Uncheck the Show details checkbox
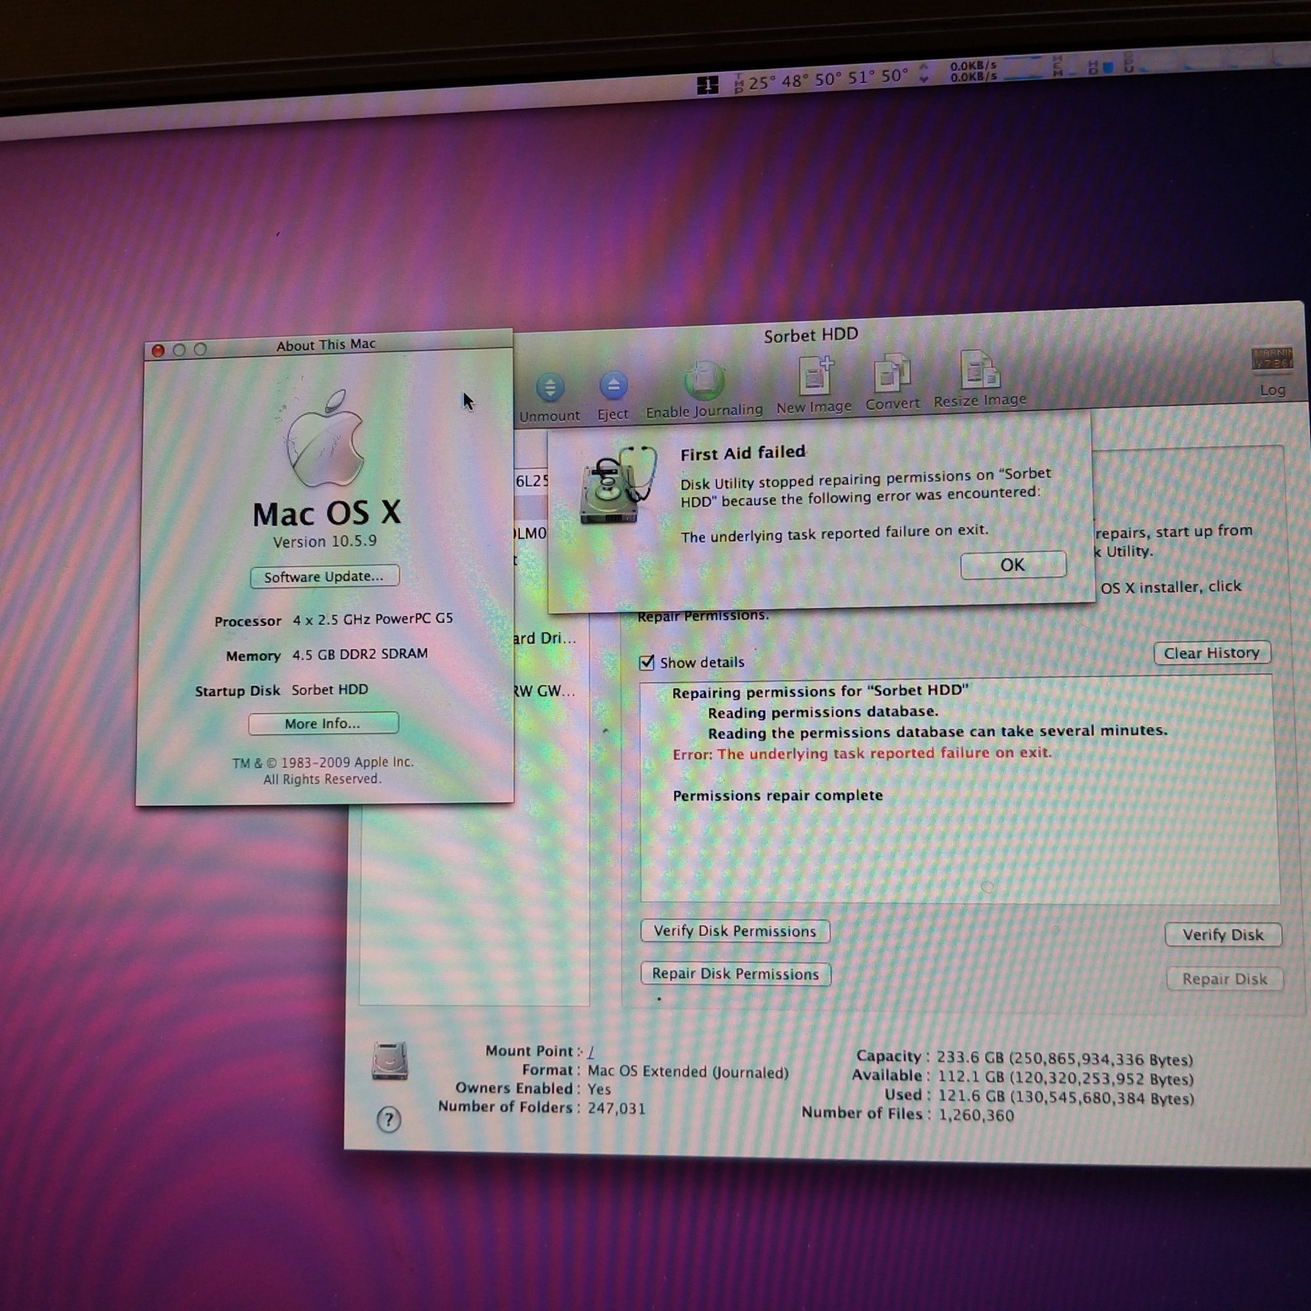 tap(647, 662)
